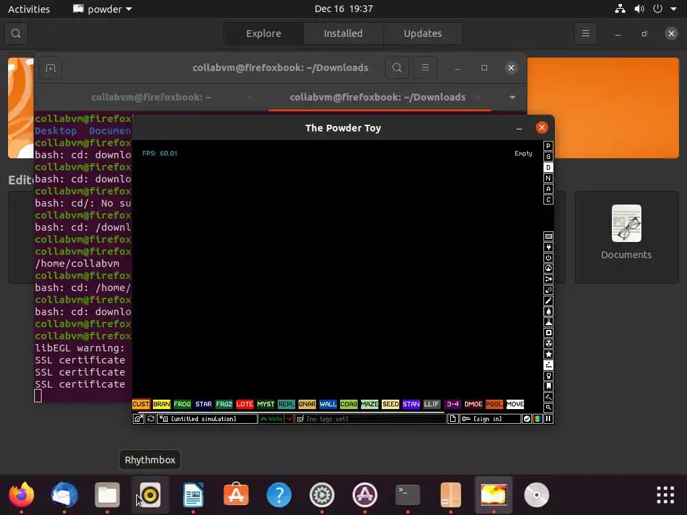Reload the simulation with the refresh icon
This screenshot has height=515, width=687.
point(151,419)
